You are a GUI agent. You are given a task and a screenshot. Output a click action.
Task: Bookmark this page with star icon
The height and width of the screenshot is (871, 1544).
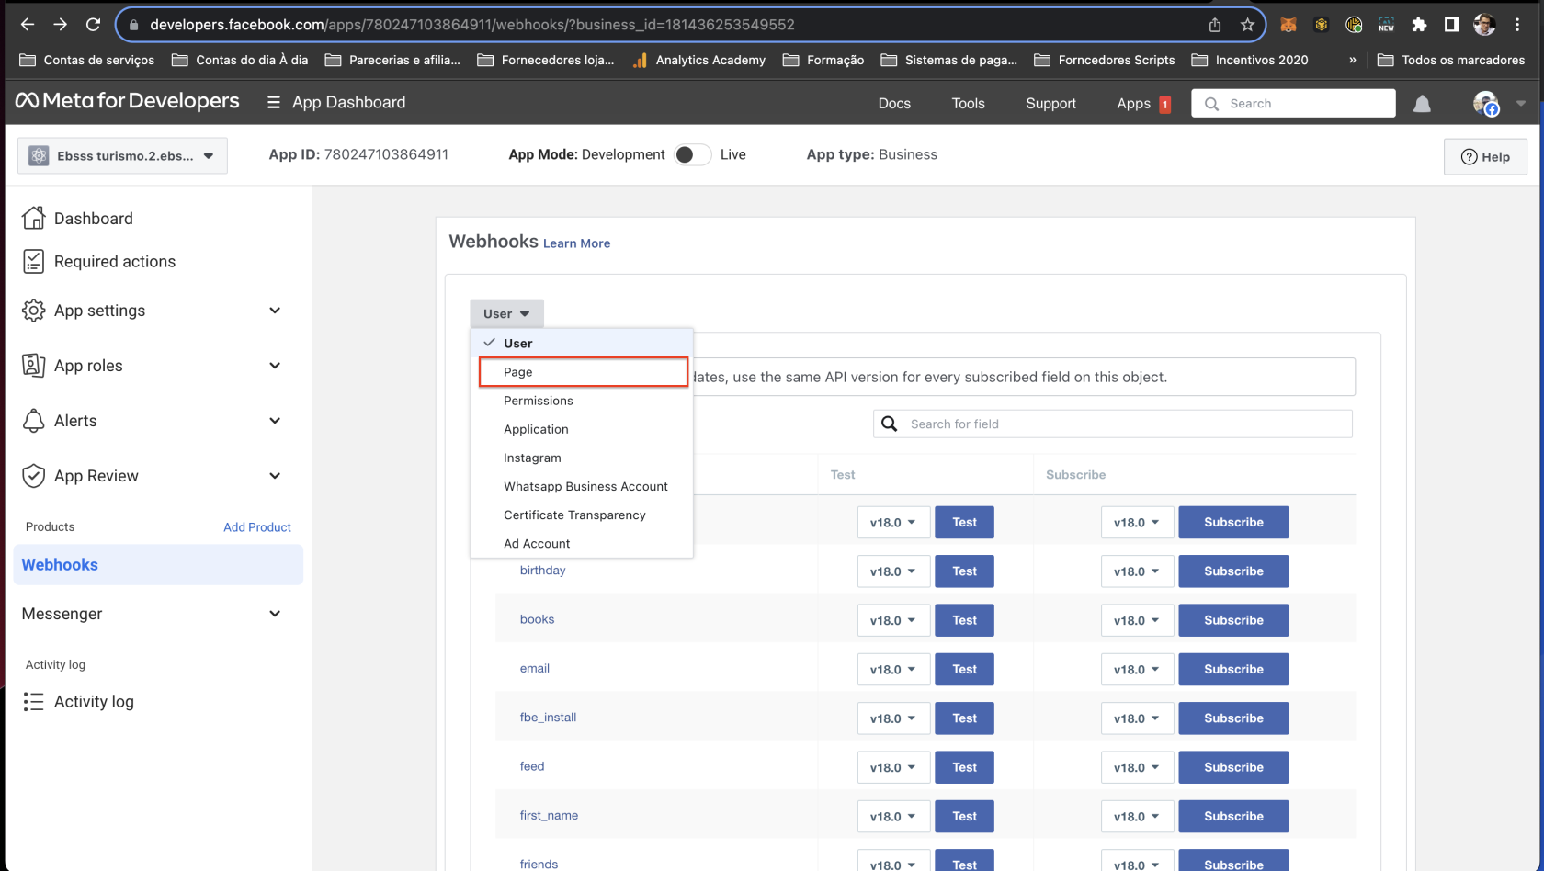(x=1247, y=25)
